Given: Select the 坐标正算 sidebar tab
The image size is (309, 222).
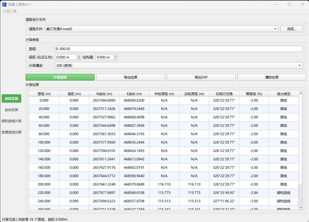Looking at the screenshot, I should [11, 98].
